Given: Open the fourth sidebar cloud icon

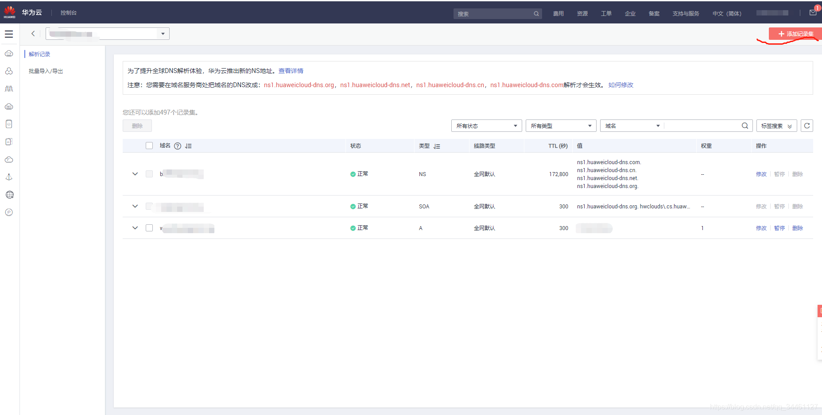Looking at the screenshot, I should tap(9, 106).
